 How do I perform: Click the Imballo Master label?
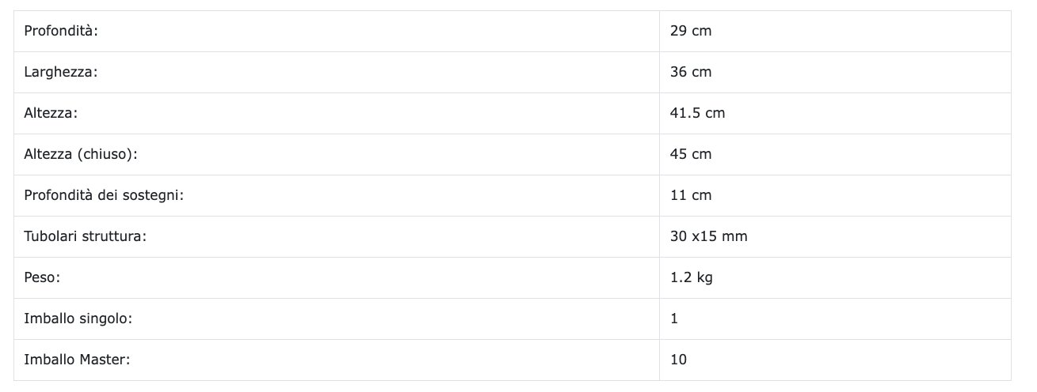pos(77,360)
